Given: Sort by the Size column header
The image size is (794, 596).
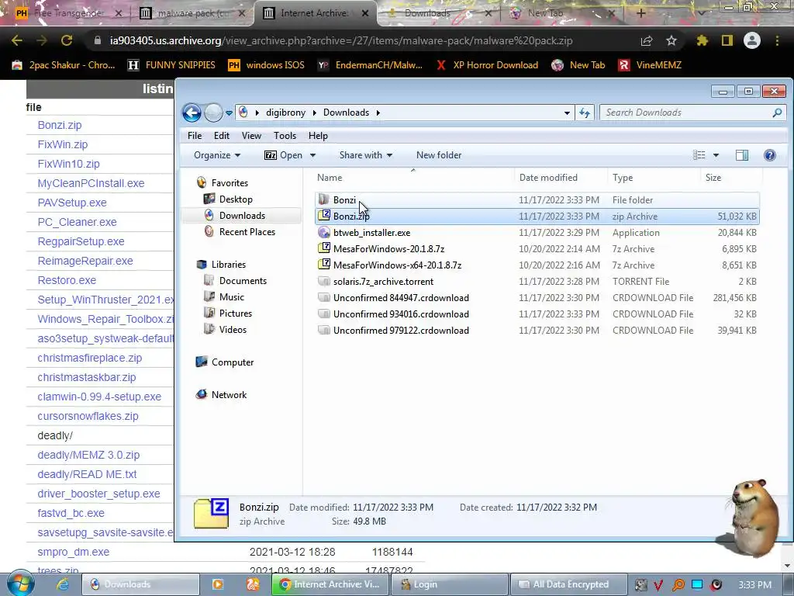Looking at the screenshot, I should point(730,178).
